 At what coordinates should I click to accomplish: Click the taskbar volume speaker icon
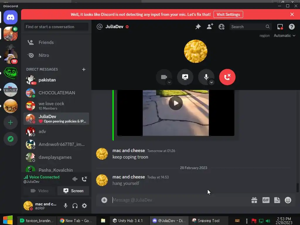[268, 221]
